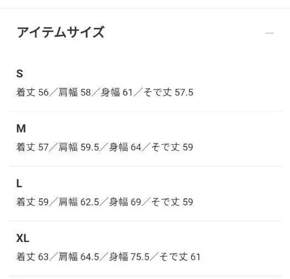This screenshot has width=290, height=279.
Task: Collapse the アイテムサイズ section with minus icon
Action: (x=270, y=33)
